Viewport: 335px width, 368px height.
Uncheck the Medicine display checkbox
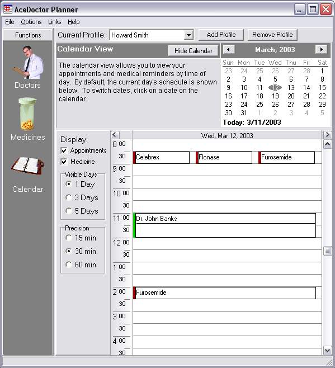(x=64, y=162)
